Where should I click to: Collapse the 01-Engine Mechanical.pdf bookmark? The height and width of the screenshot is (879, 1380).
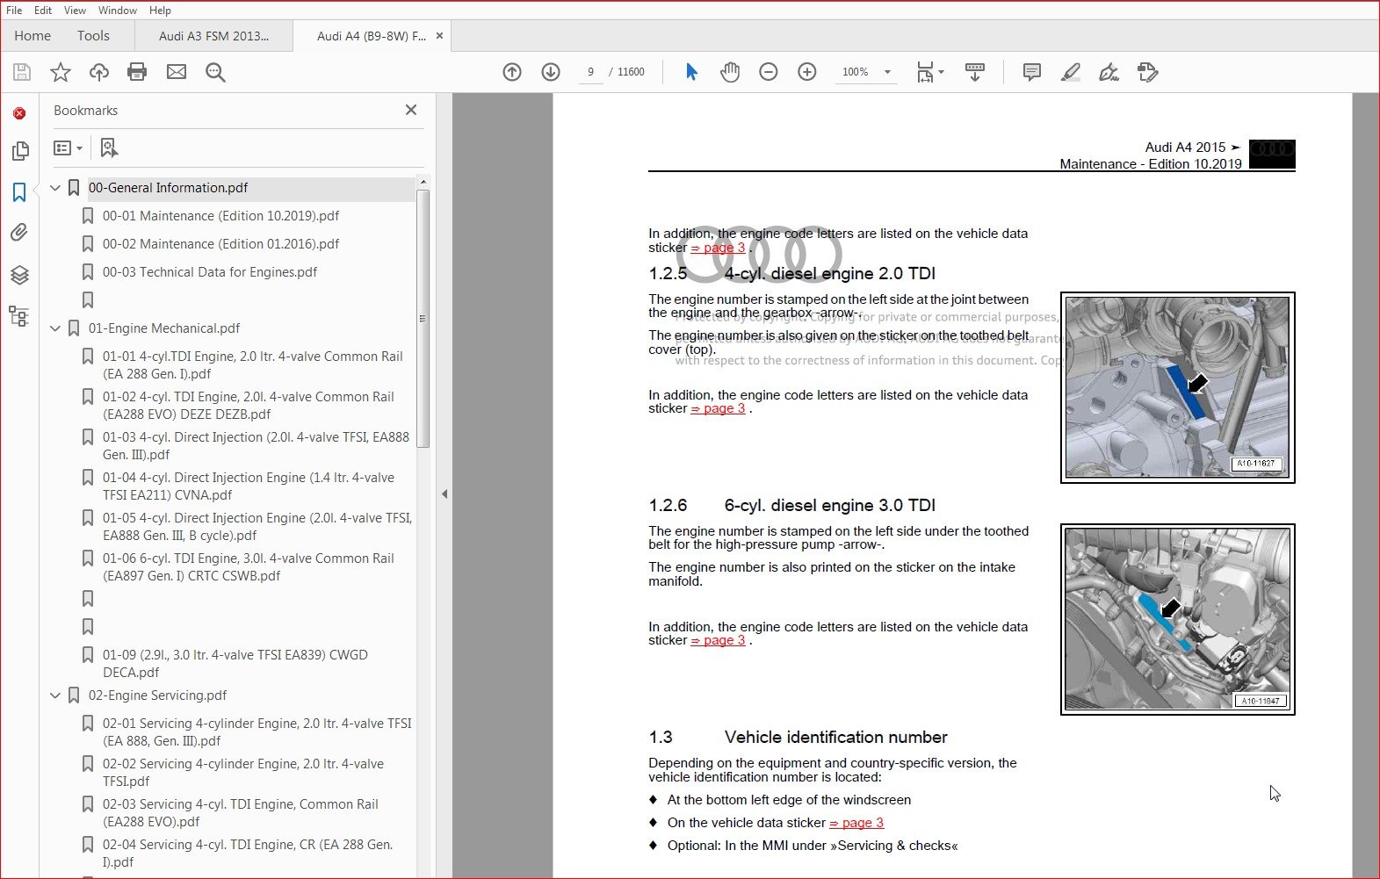click(55, 328)
